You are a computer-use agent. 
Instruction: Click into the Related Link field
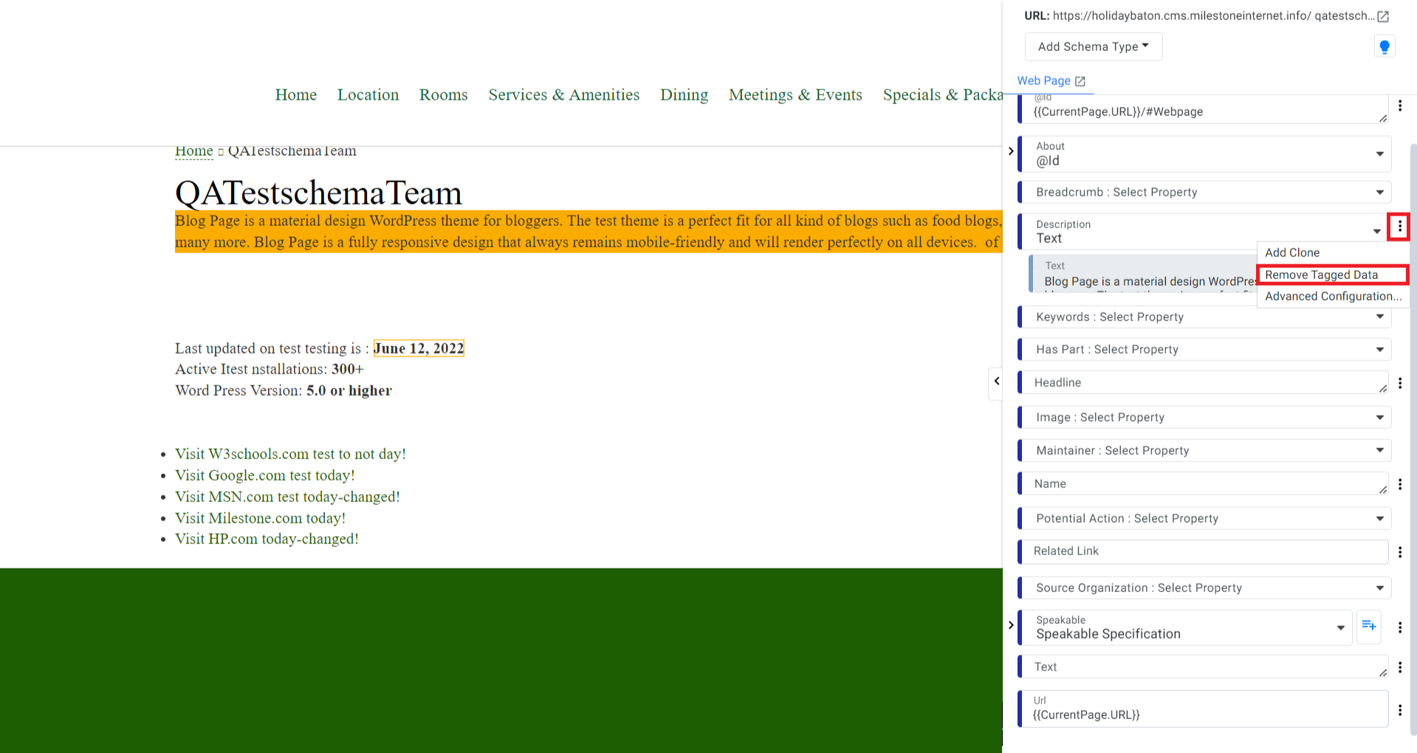[x=1204, y=551]
